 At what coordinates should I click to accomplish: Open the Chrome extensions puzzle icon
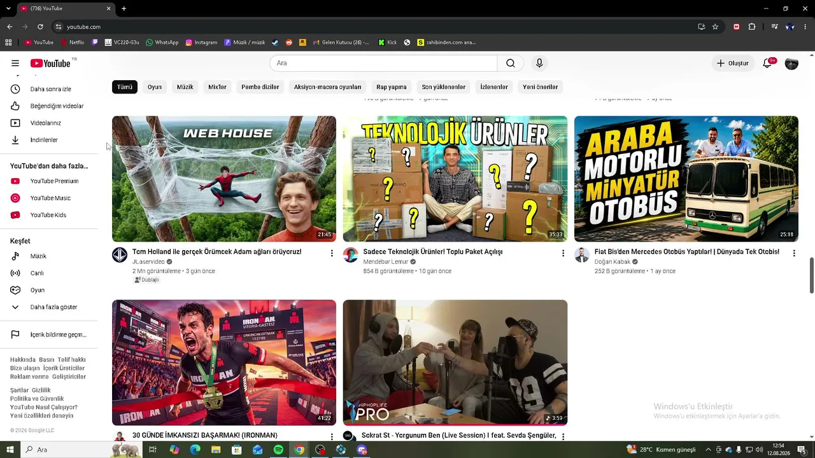tap(752, 27)
